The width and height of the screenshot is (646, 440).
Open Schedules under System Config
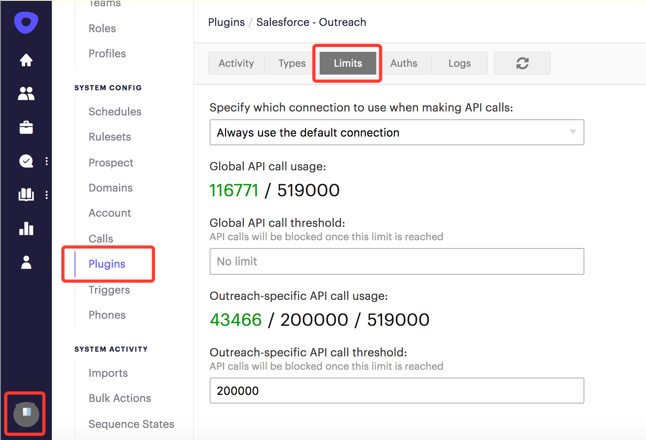pyautogui.click(x=115, y=111)
